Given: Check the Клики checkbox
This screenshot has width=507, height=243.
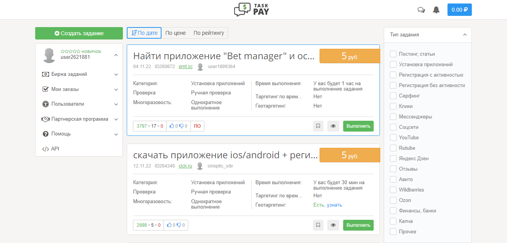Looking at the screenshot, I should tap(393, 106).
